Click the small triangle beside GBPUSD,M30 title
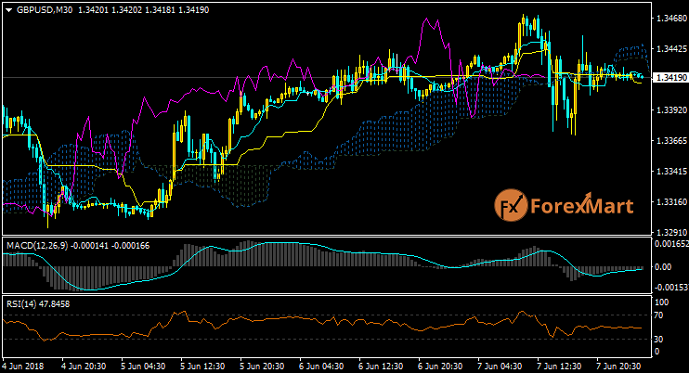This screenshot has height=373, width=689. pos(8,9)
